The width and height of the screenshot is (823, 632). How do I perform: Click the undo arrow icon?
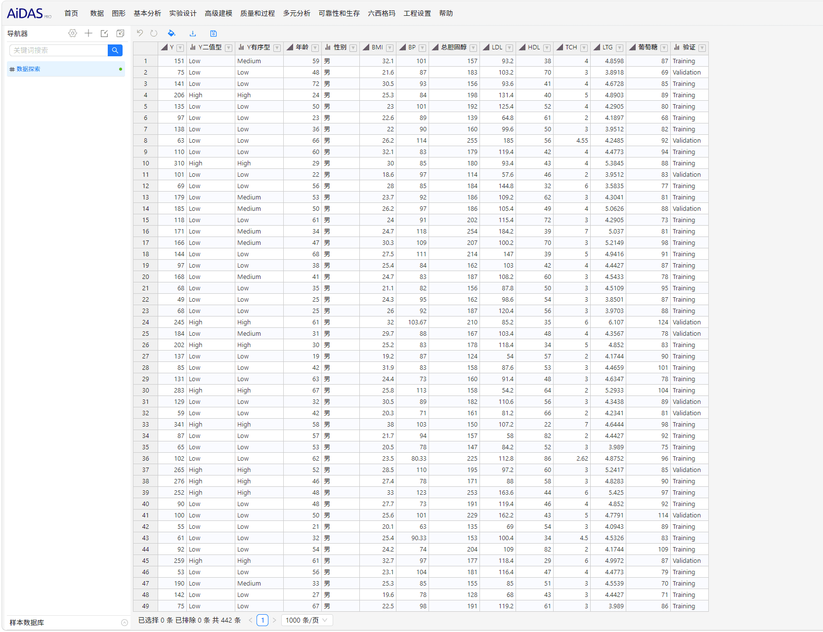140,33
